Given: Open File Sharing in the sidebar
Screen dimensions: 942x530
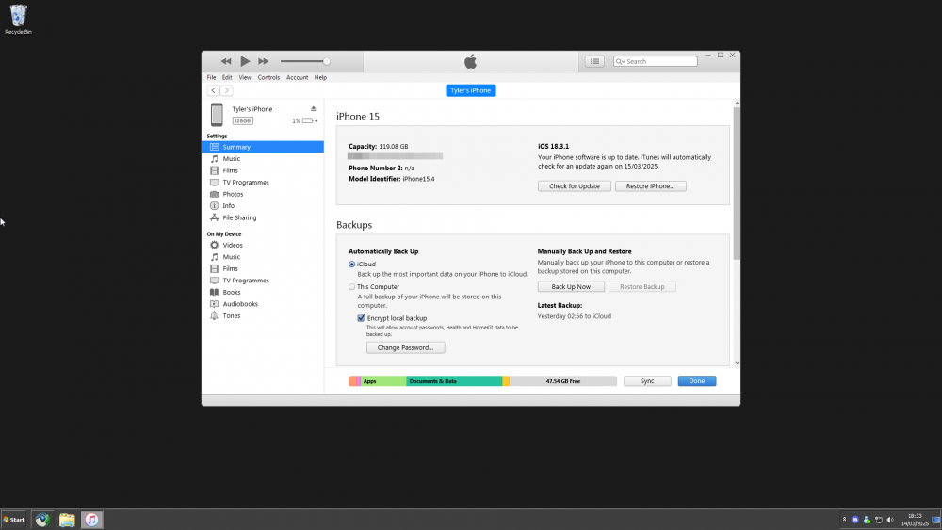Looking at the screenshot, I should (239, 217).
